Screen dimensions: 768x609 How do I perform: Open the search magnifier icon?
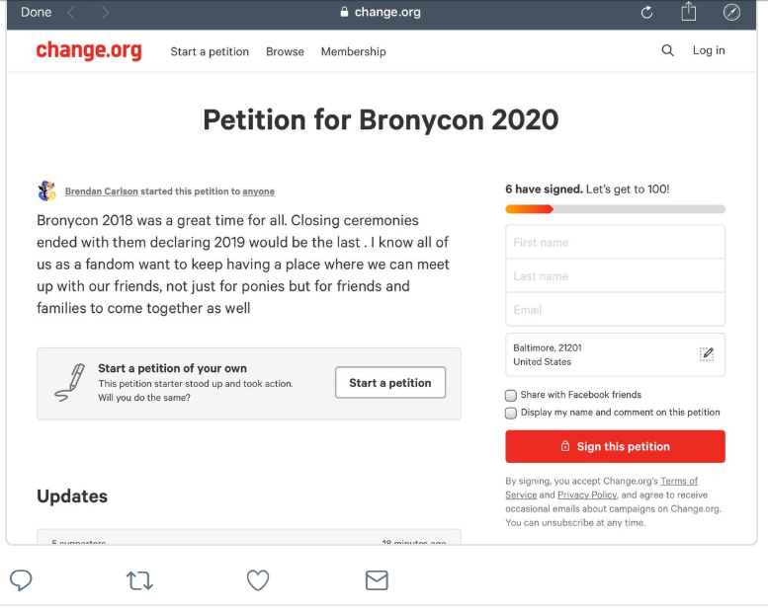[x=667, y=50]
